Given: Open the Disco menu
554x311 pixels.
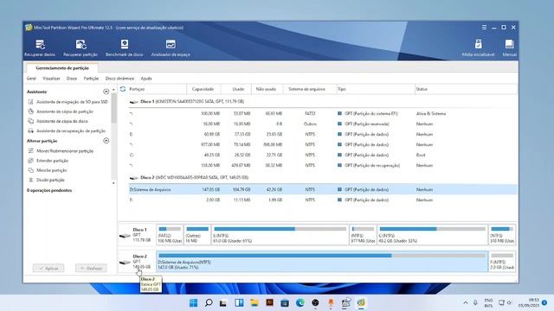Looking at the screenshot, I should pos(72,79).
